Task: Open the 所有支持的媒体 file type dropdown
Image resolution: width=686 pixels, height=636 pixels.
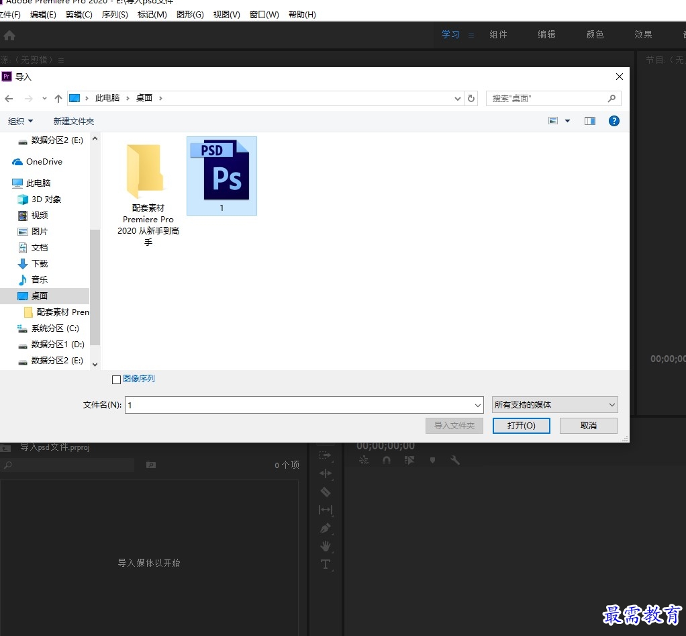Action: point(554,405)
